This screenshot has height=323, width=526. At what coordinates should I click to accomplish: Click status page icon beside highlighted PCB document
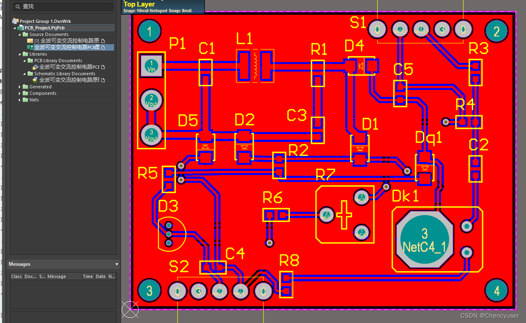point(103,47)
